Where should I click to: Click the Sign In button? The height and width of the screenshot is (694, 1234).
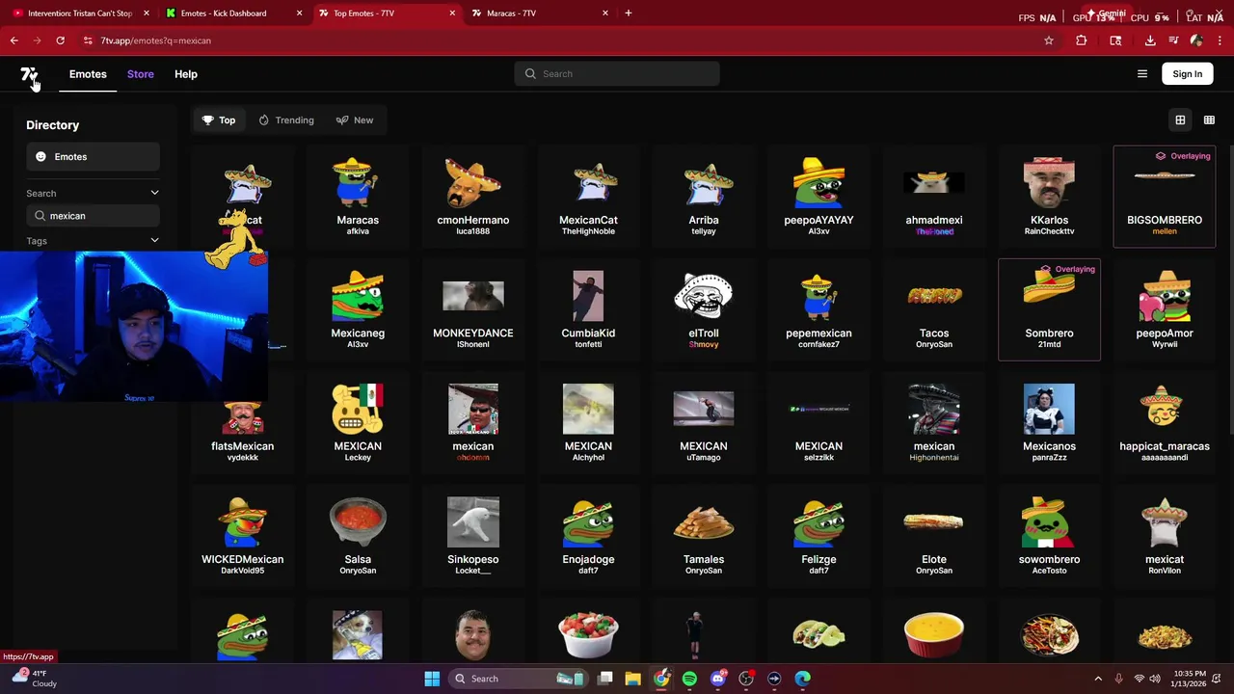click(x=1188, y=74)
